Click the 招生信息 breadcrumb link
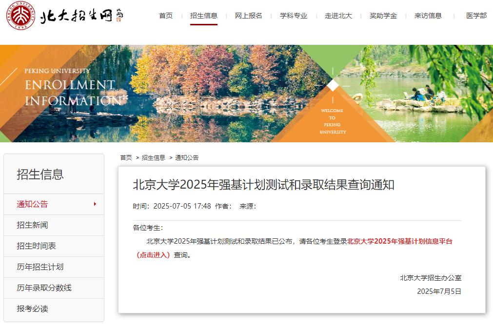Viewport: 493px width, 327px height. [x=154, y=157]
